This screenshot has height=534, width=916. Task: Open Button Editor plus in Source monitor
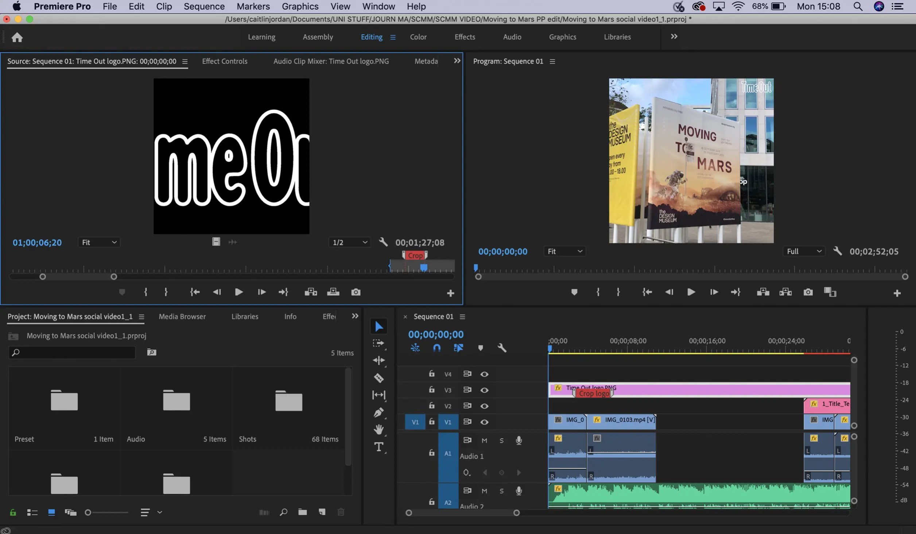coord(450,293)
